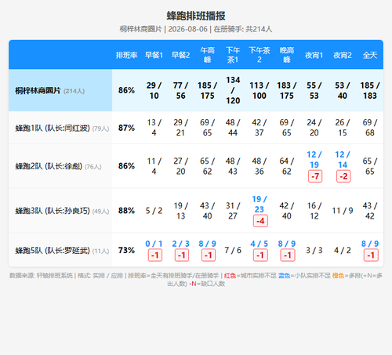Image resolution: width=392 pixels, height=355 pixels.
Task: Click 11 / 4 in 蜂跑2队 row
Action: point(154,166)
